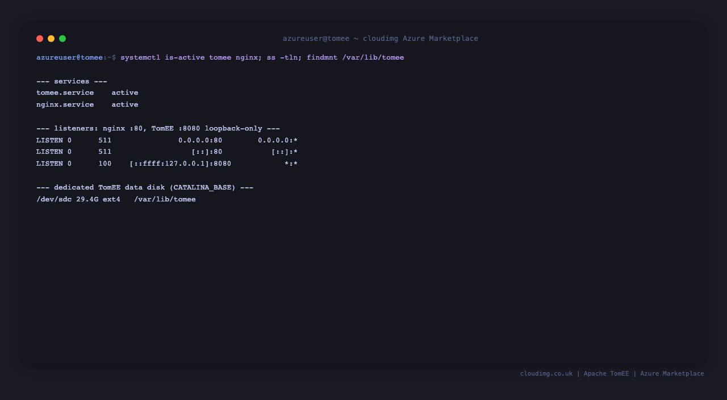Viewport: 727px width, 400px height.
Task: Click the red close window dot
Action: [x=40, y=39]
